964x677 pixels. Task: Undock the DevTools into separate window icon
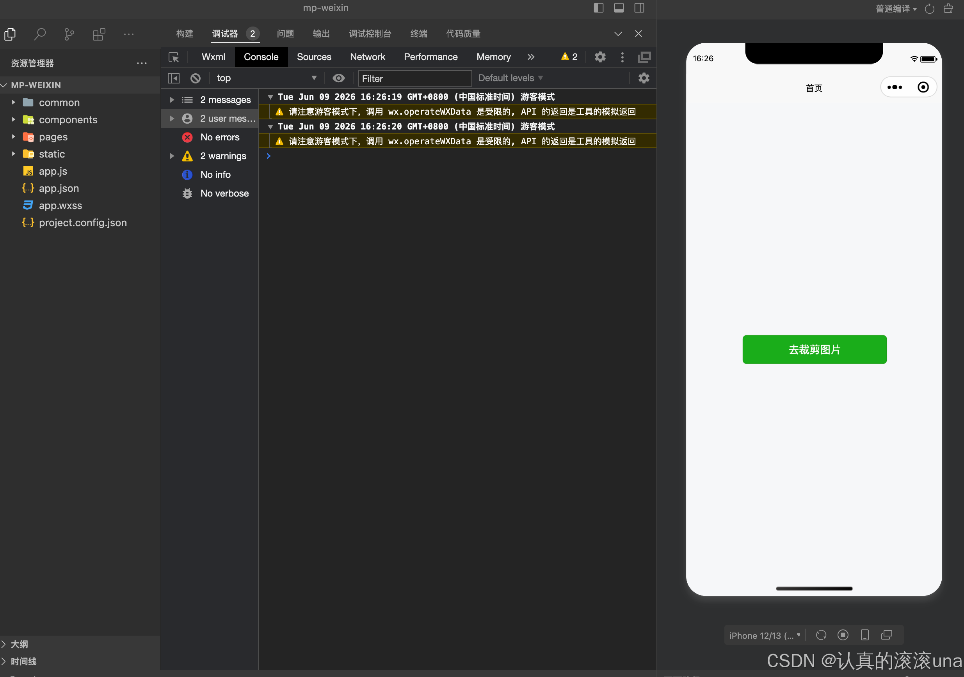[644, 57]
